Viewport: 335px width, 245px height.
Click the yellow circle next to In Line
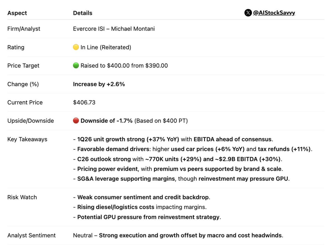(x=76, y=47)
